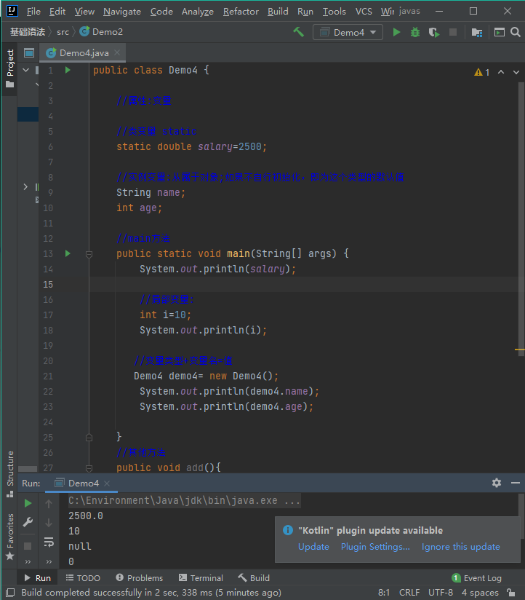The width and height of the screenshot is (525, 600).
Task: Toggle soft-wrap in the Run console
Action: [x=49, y=542]
